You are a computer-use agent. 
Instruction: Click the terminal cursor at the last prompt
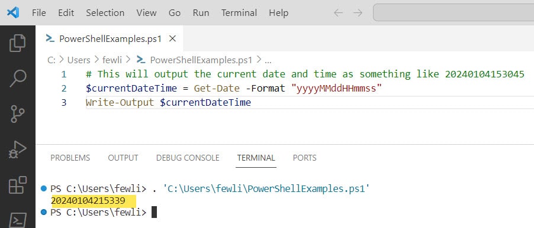coord(155,213)
